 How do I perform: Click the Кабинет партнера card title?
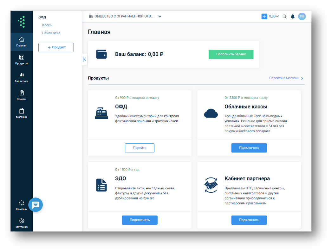coord(247,178)
